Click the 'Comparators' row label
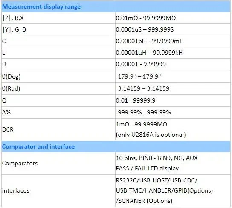 pos(20,164)
